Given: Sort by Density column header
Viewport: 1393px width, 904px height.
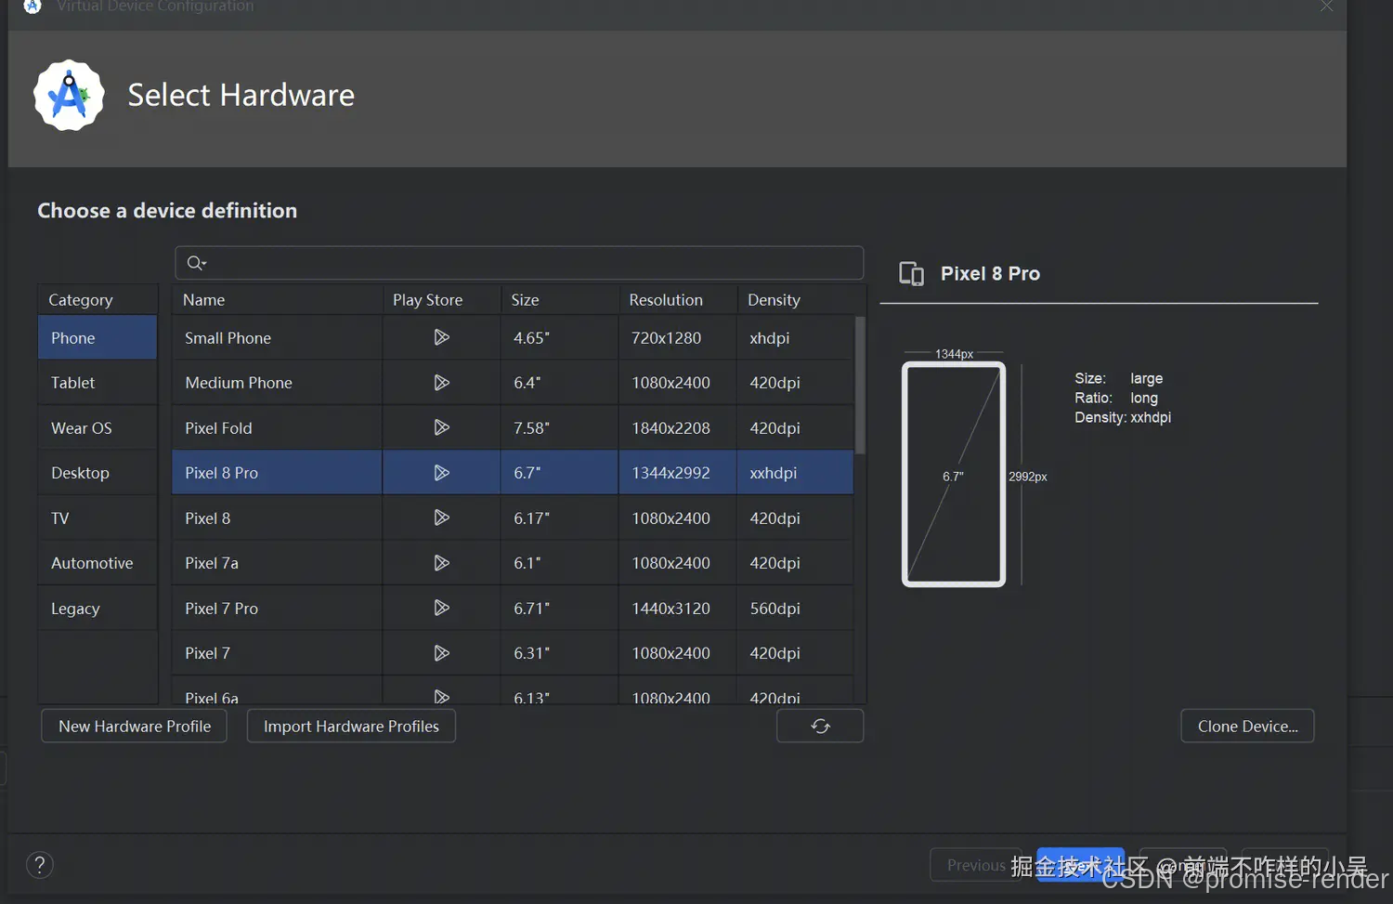Looking at the screenshot, I should pos(801,299).
